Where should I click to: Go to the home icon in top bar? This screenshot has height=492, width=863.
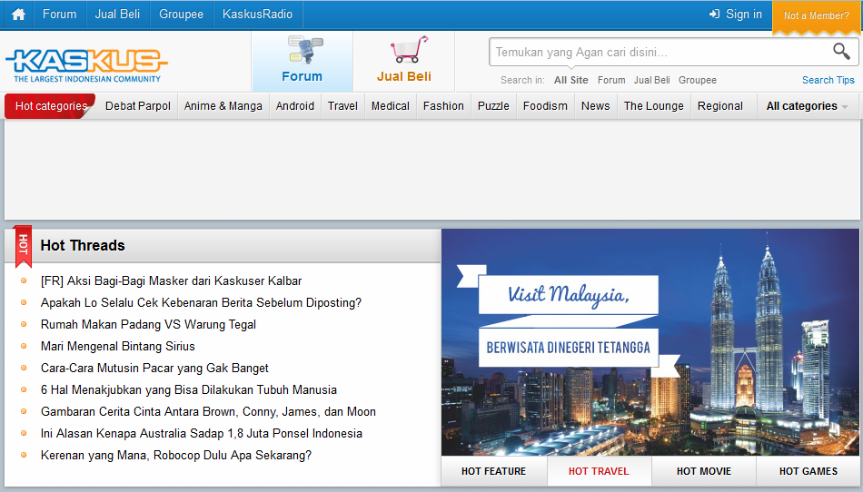tap(18, 15)
